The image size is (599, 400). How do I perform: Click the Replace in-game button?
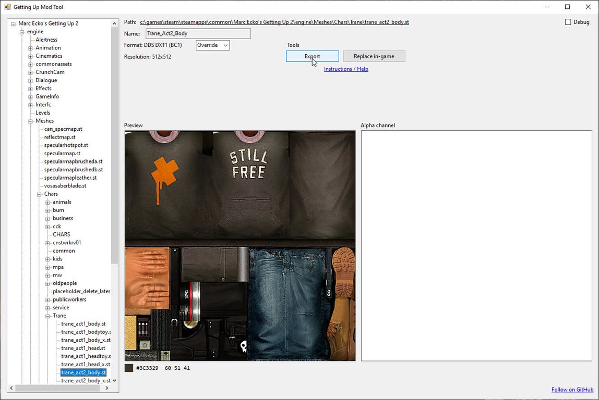click(x=374, y=56)
